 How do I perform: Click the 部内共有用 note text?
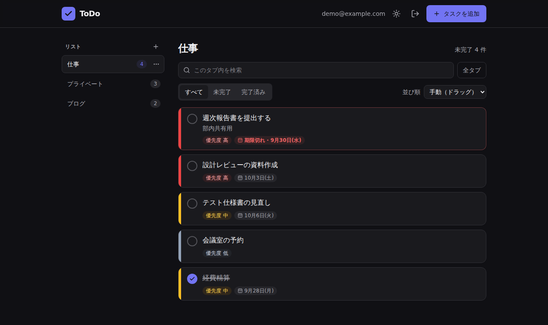(217, 128)
